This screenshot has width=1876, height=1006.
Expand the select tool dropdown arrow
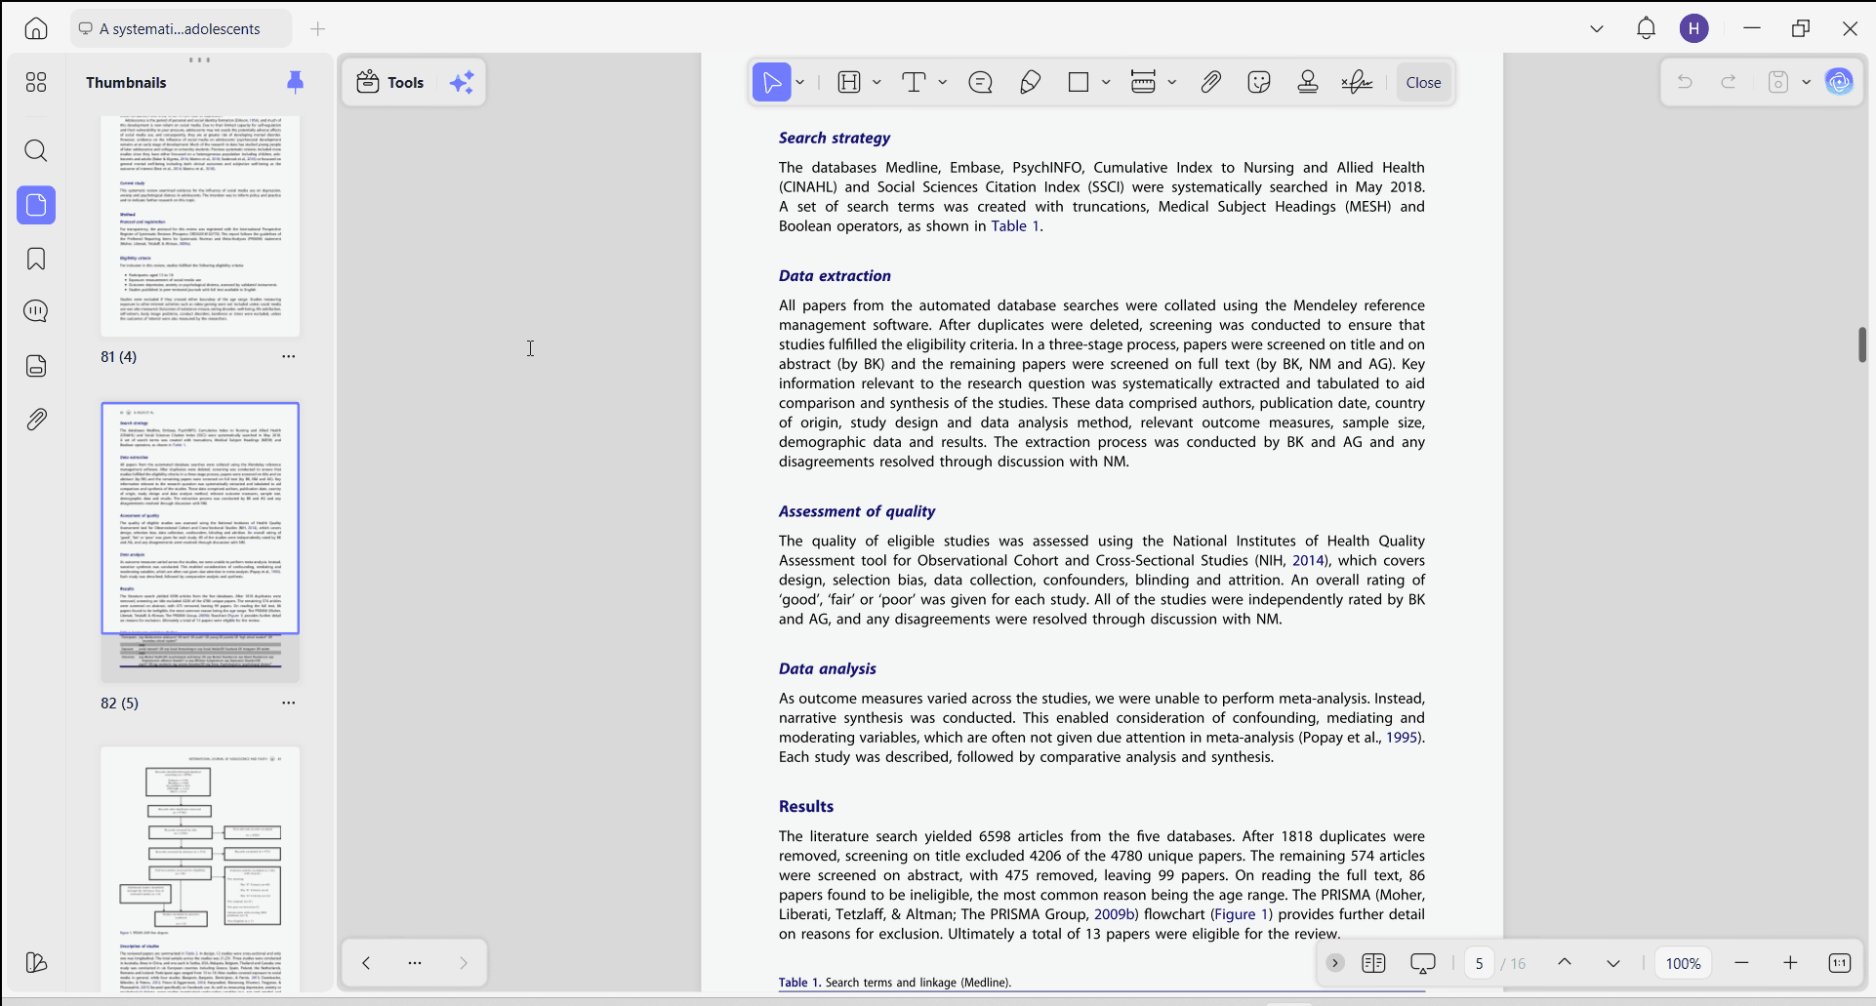(x=800, y=82)
